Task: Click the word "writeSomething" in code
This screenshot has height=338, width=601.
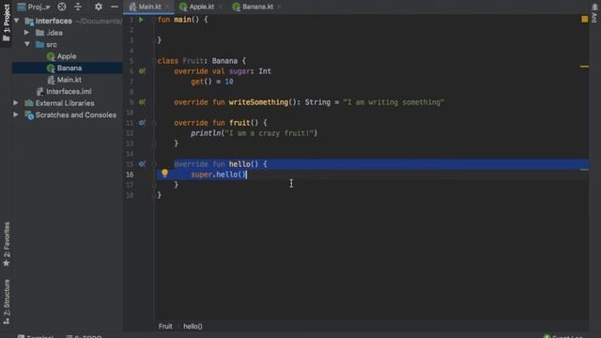Action: (x=258, y=102)
